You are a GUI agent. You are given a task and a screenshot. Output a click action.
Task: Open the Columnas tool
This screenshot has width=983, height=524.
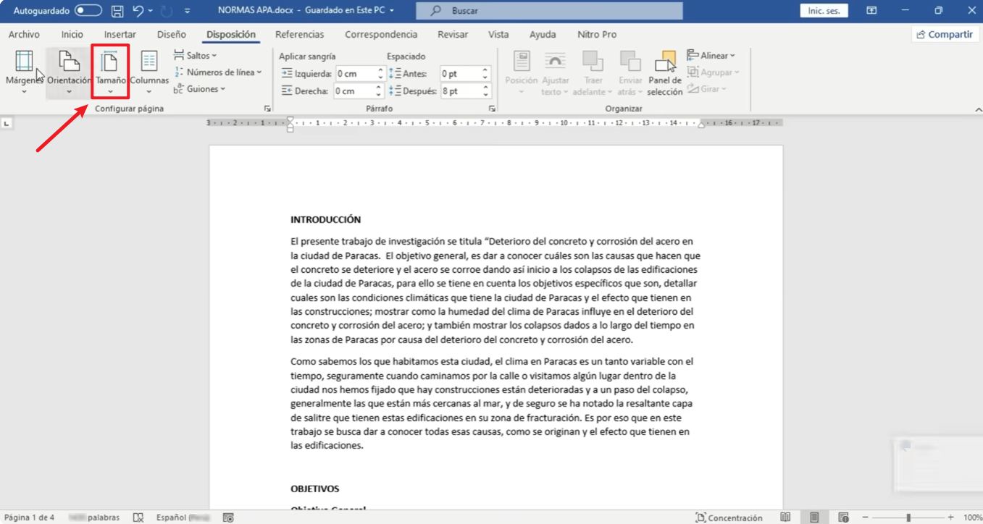(x=149, y=71)
